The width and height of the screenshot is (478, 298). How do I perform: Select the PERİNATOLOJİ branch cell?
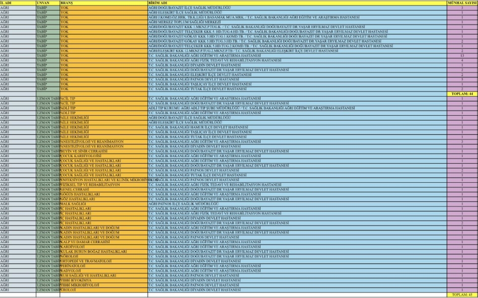104,266
